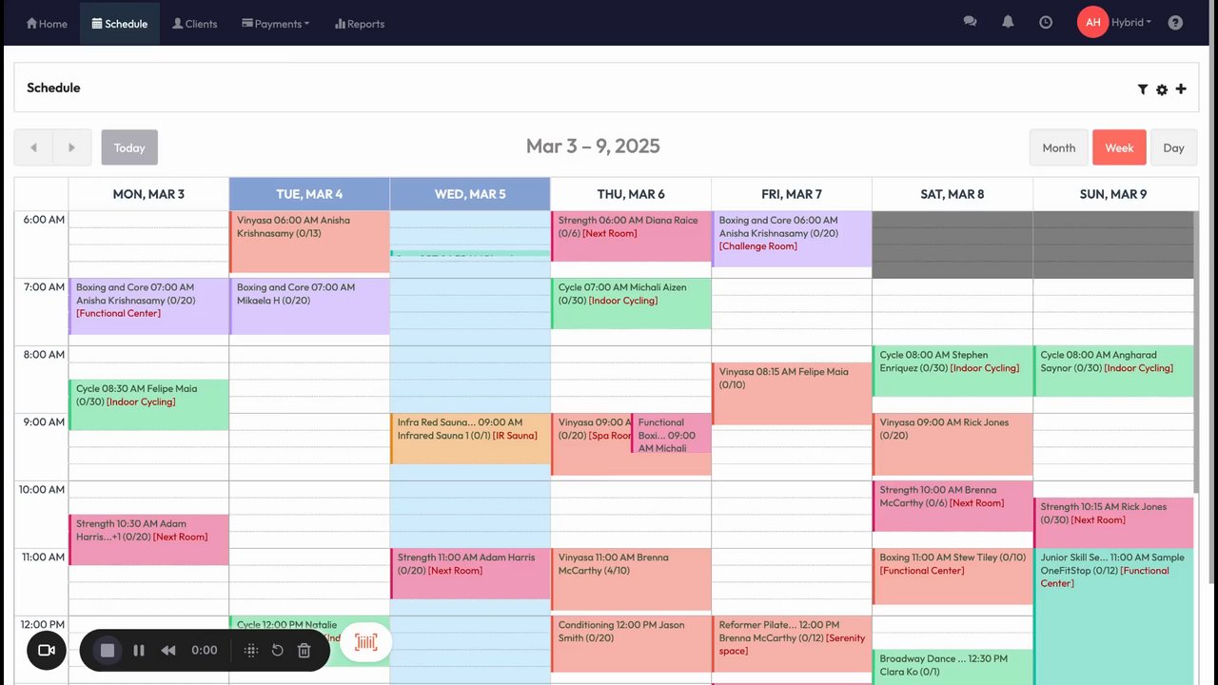Click the camera recorder icon
This screenshot has width=1218, height=685.
46,651
